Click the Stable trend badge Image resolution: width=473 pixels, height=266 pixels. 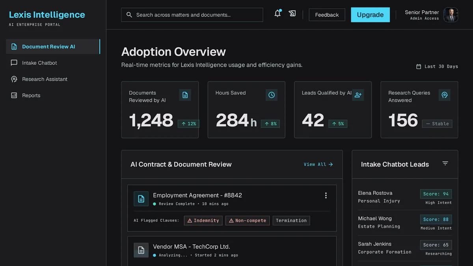coord(437,124)
